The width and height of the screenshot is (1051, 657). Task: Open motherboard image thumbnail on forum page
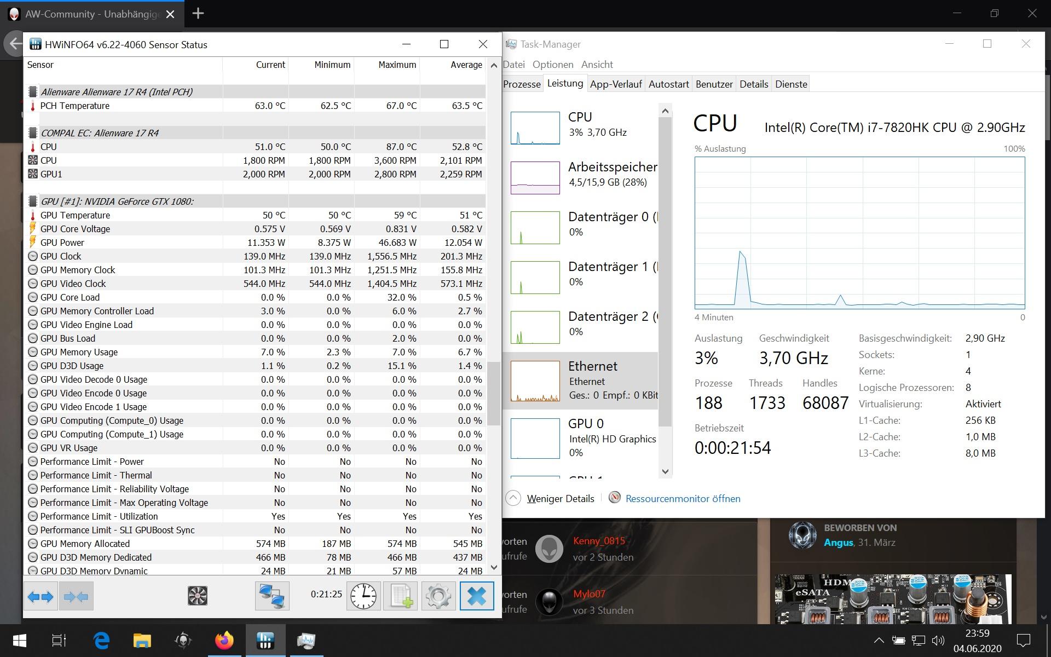(x=893, y=599)
